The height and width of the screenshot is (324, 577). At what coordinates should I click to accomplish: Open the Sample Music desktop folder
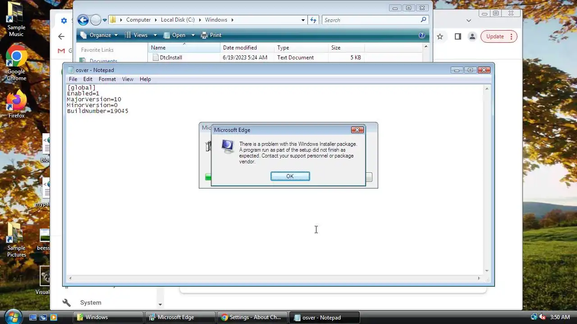[x=16, y=20]
